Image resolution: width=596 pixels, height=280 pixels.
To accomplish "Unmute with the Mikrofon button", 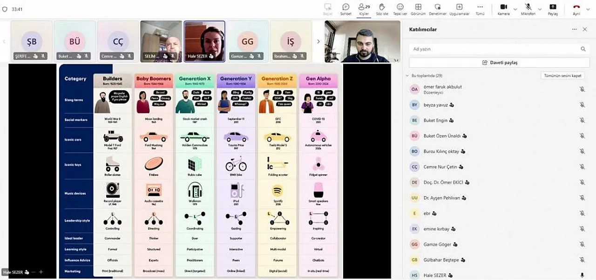I will pos(528,8).
